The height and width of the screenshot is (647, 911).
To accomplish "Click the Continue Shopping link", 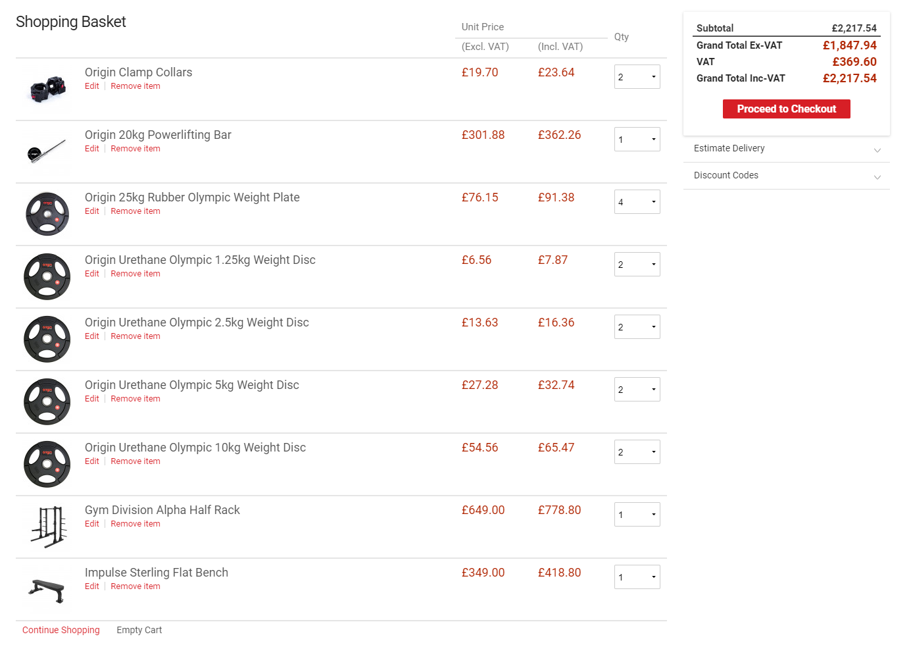I will (61, 630).
